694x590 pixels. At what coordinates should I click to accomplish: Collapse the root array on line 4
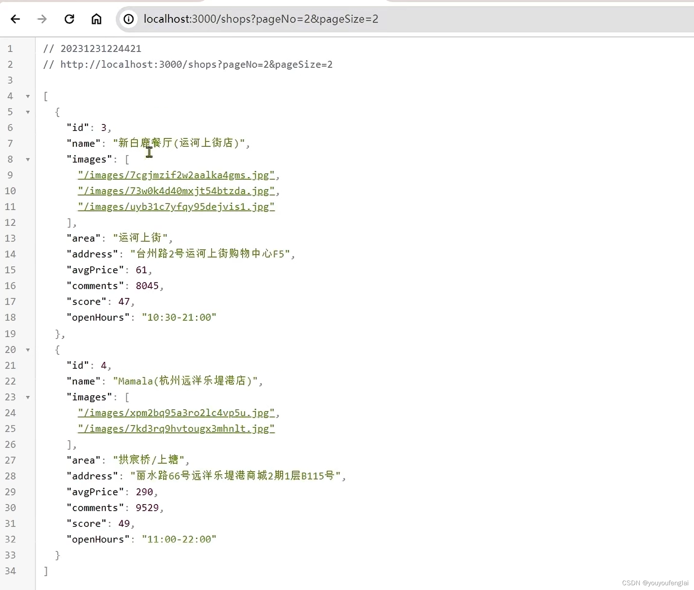pos(28,96)
